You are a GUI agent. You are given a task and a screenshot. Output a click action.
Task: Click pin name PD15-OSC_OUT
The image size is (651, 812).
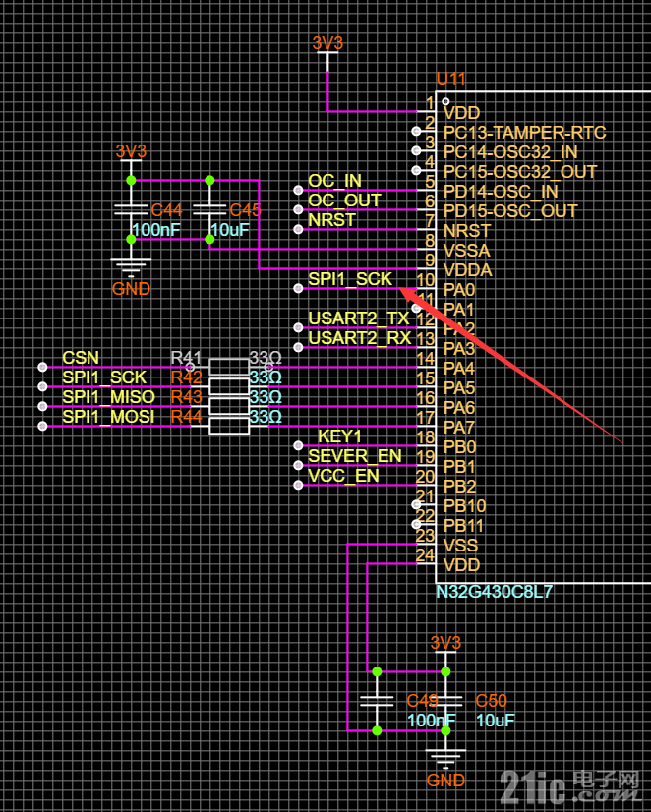(510, 211)
